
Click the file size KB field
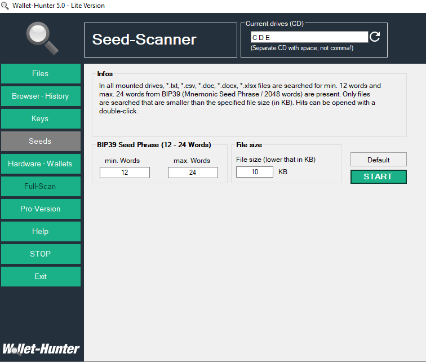coord(255,172)
